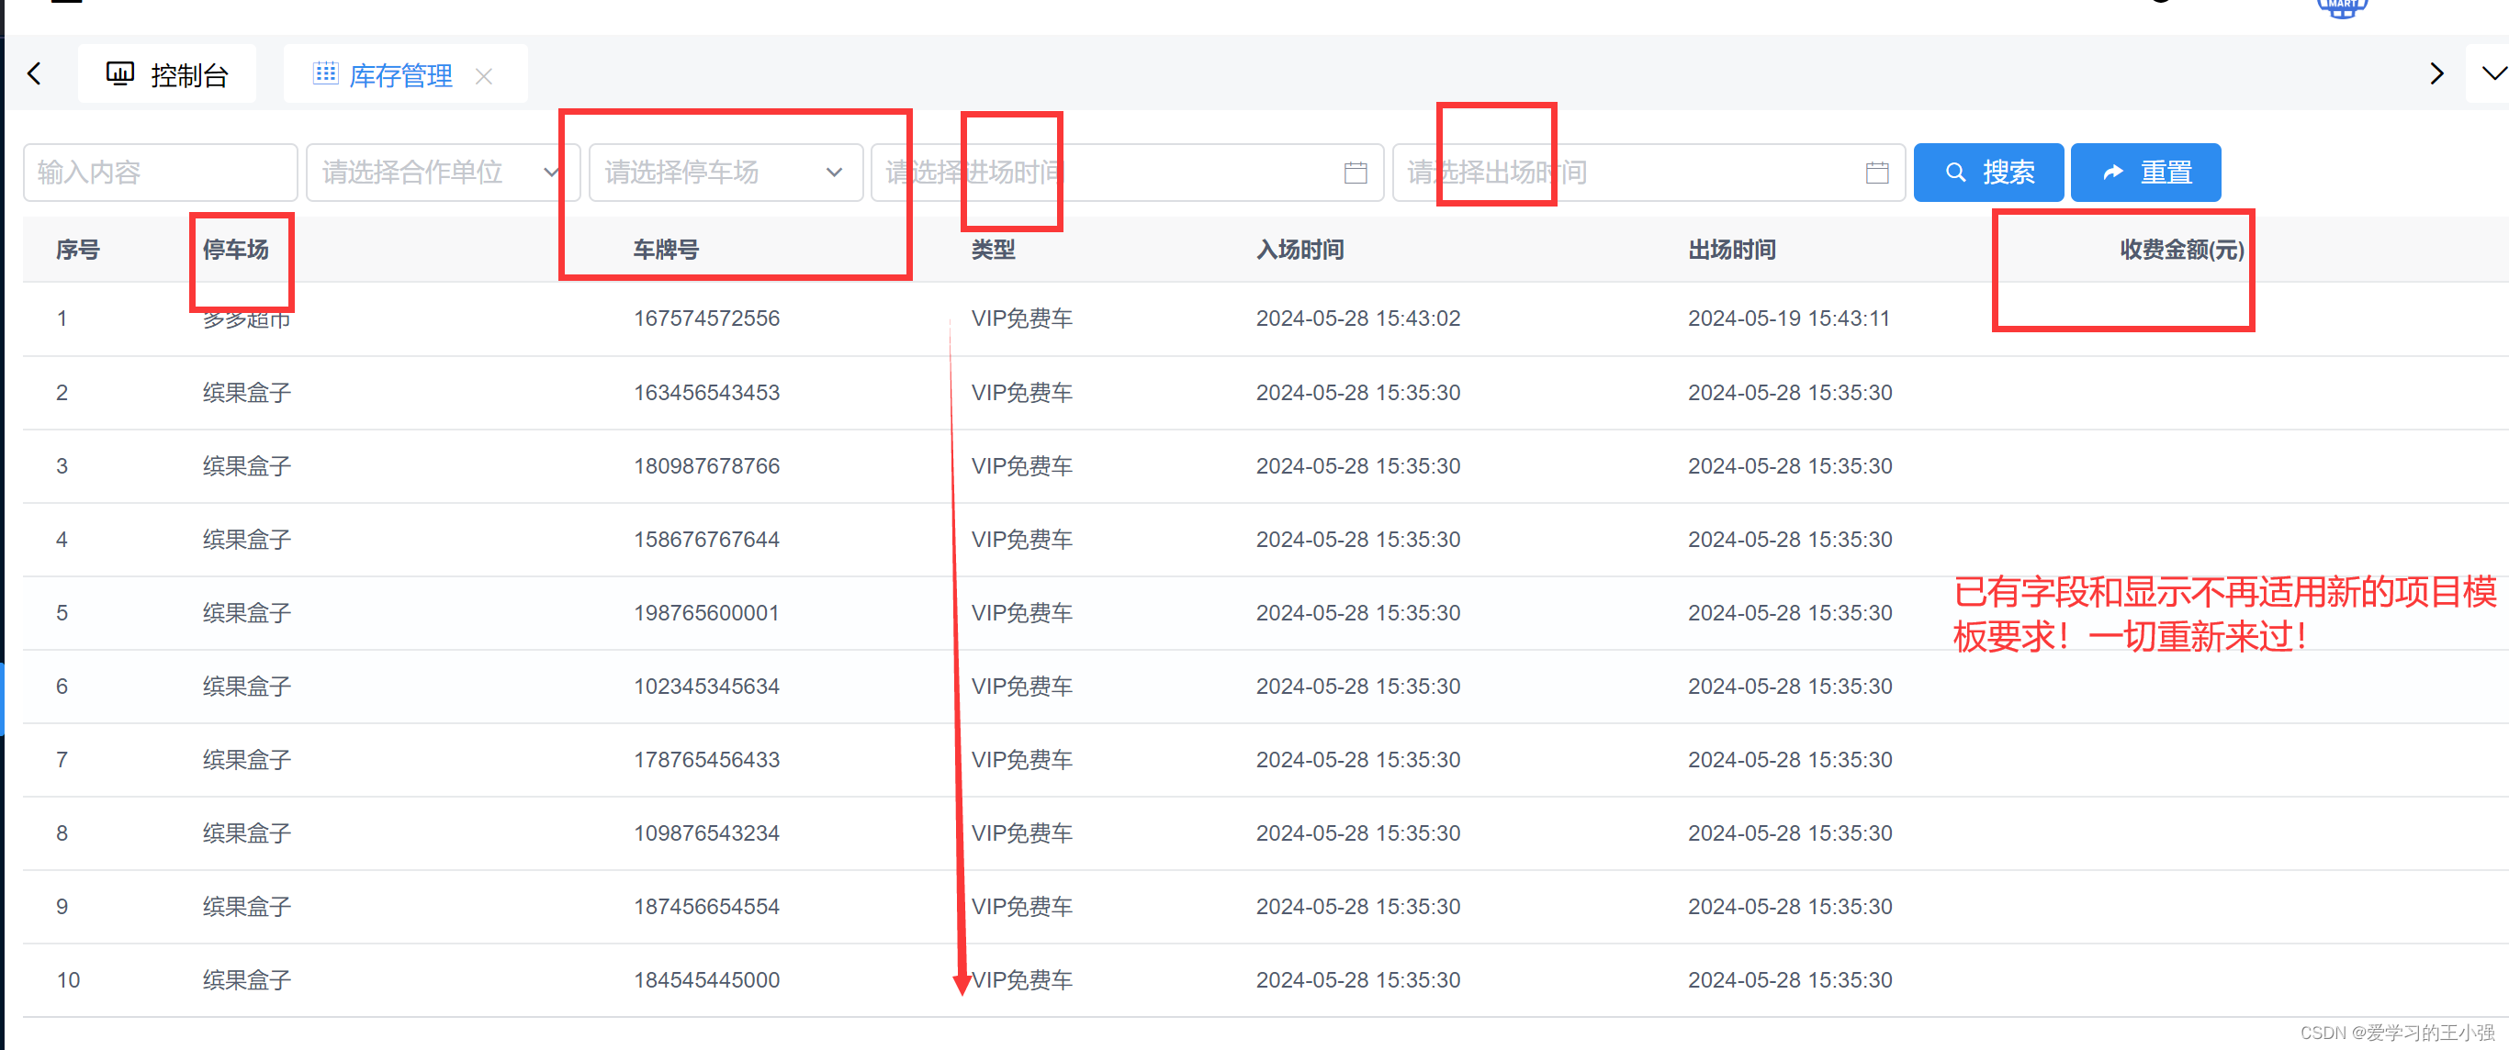Click the 搜索 button
Viewport: 2509px width, 1050px height.
click(x=1988, y=173)
